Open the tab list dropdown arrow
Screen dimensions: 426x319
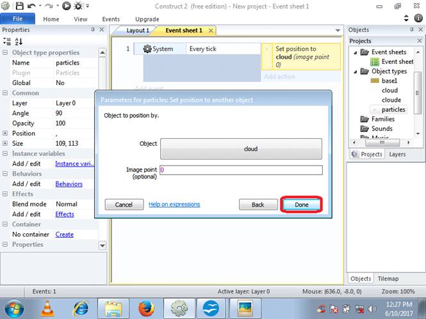click(338, 30)
